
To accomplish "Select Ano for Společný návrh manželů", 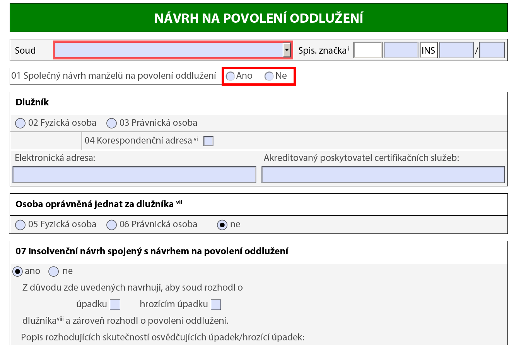I will pos(230,76).
